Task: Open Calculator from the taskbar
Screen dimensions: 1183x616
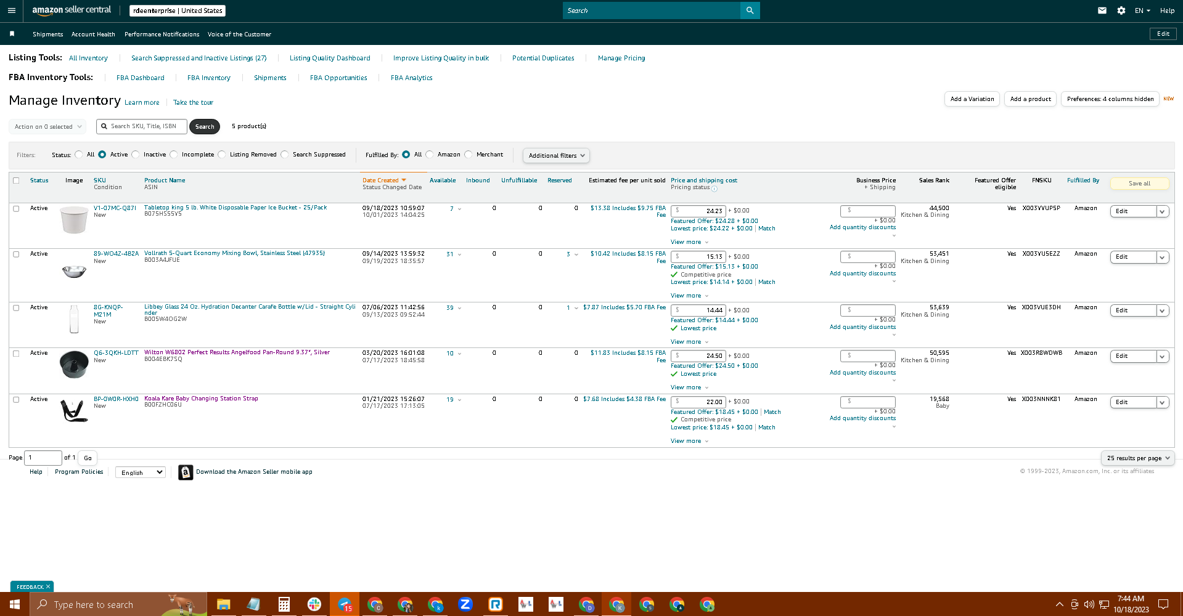Action: [x=284, y=604]
